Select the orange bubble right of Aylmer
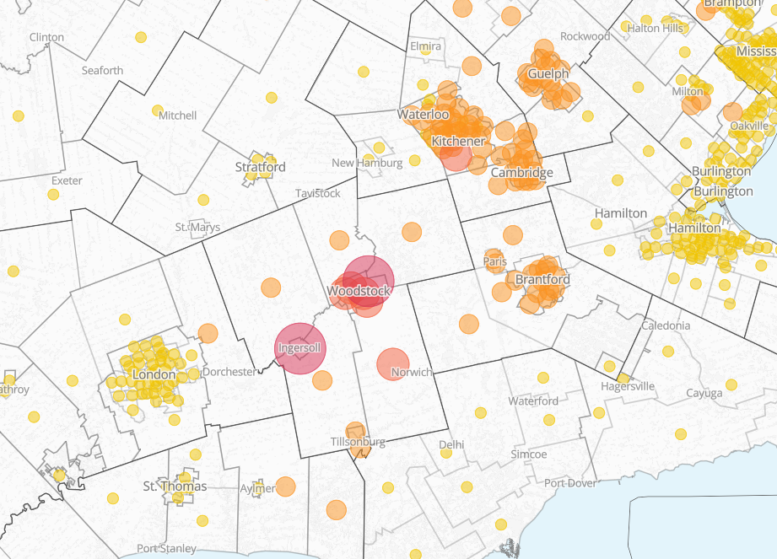The image size is (777, 559). (285, 486)
